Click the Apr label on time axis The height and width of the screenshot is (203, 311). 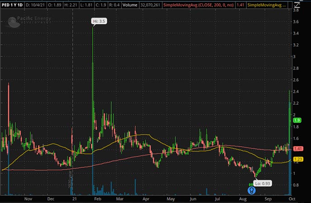coord(146,199)
